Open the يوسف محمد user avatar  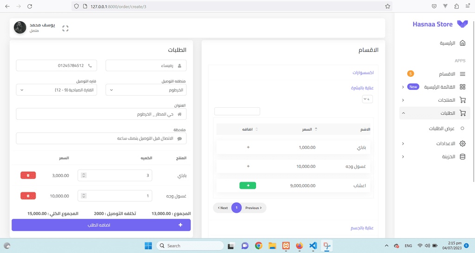click(20, 27)
